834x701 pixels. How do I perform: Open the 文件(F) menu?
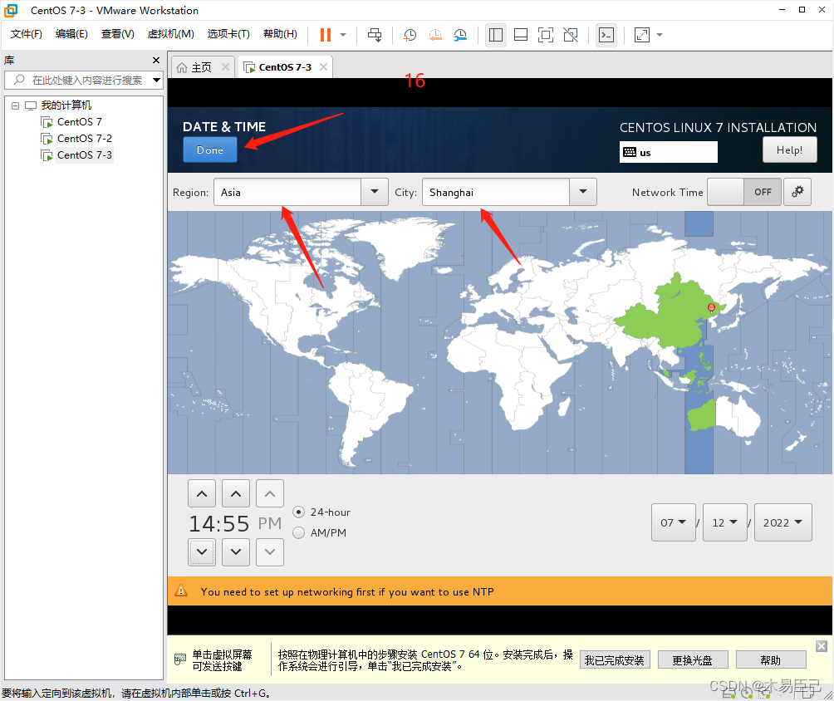point(26,34)
